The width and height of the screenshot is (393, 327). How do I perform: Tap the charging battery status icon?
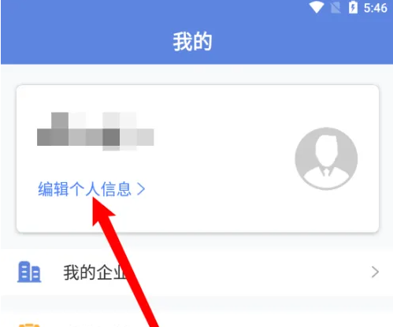(353, 7)
